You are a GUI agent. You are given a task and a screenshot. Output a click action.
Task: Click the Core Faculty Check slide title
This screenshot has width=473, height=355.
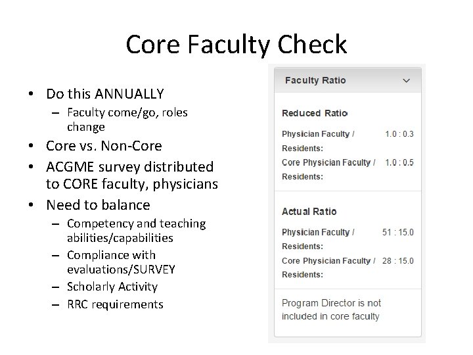click(x=236, y=45)
